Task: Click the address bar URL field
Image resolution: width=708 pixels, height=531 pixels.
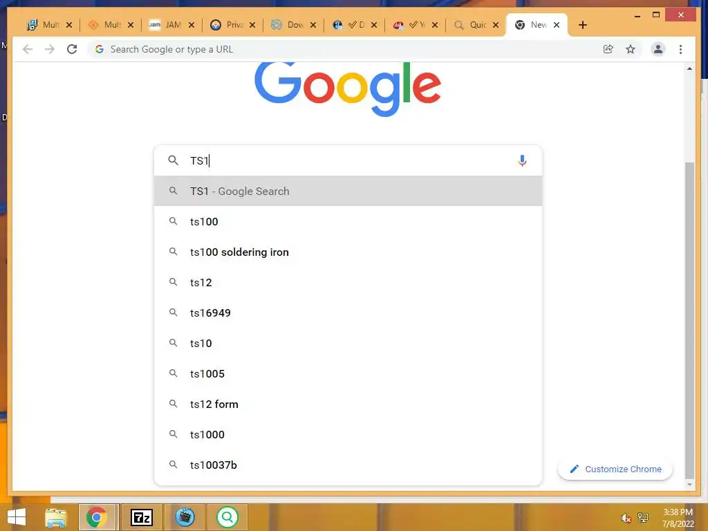Action: 346,49
